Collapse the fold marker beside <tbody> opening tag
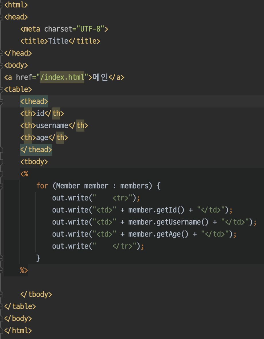This screenshot has width=264, height=339. 1,162
